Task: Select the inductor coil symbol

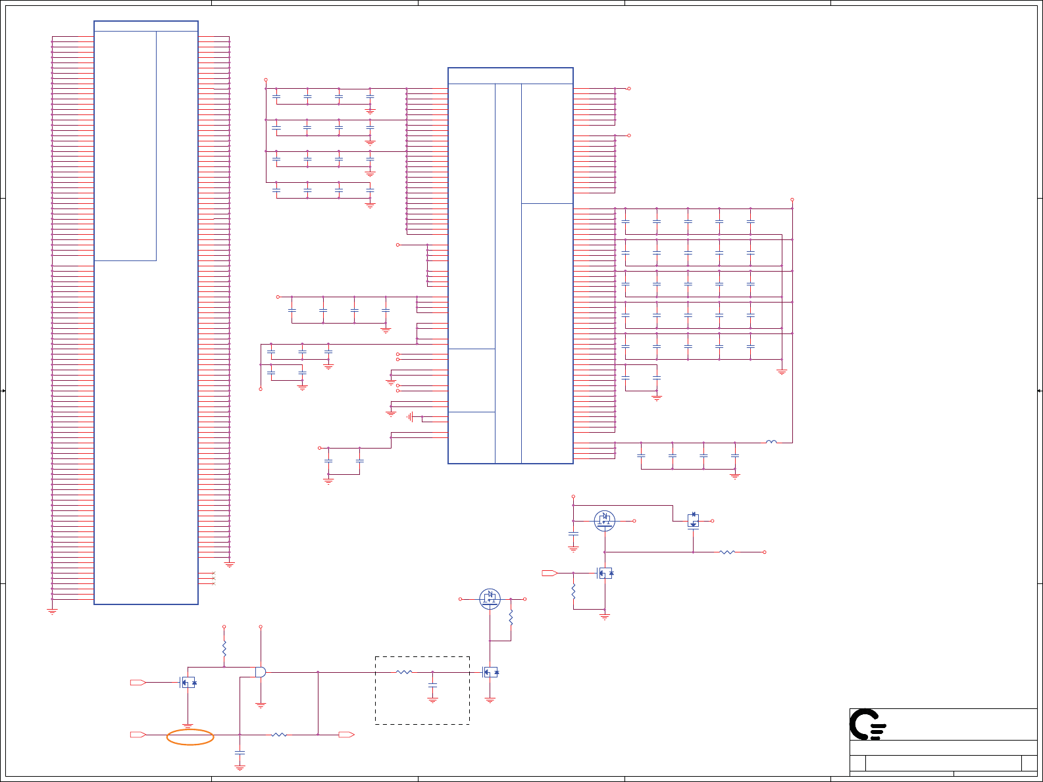Action: coord(771,442)
